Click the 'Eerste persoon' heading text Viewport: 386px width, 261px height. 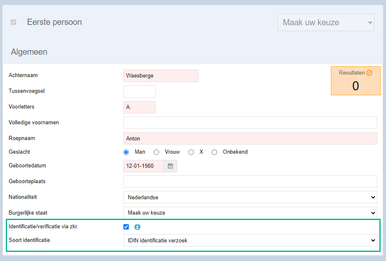point(54,22)
